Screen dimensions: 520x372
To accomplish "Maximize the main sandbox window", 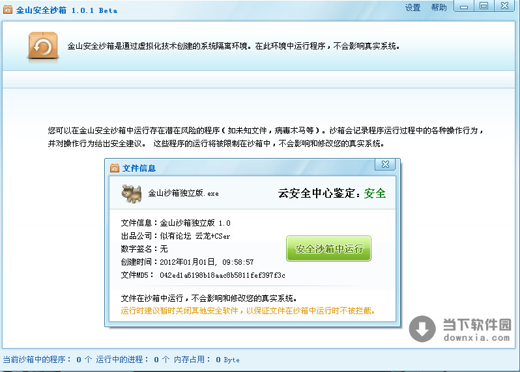I will tap(484, 7).
